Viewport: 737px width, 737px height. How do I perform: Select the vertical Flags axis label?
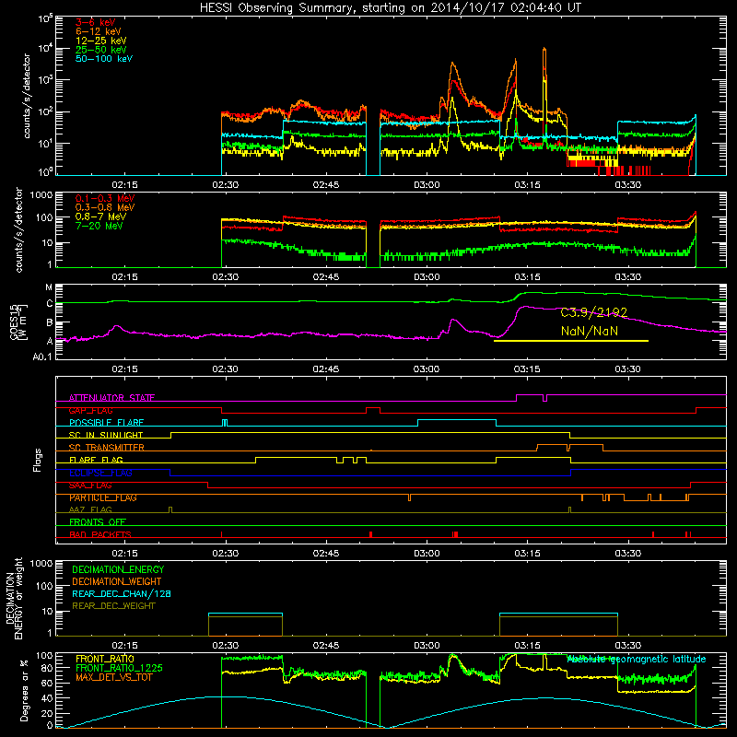(x=38, y=460)
